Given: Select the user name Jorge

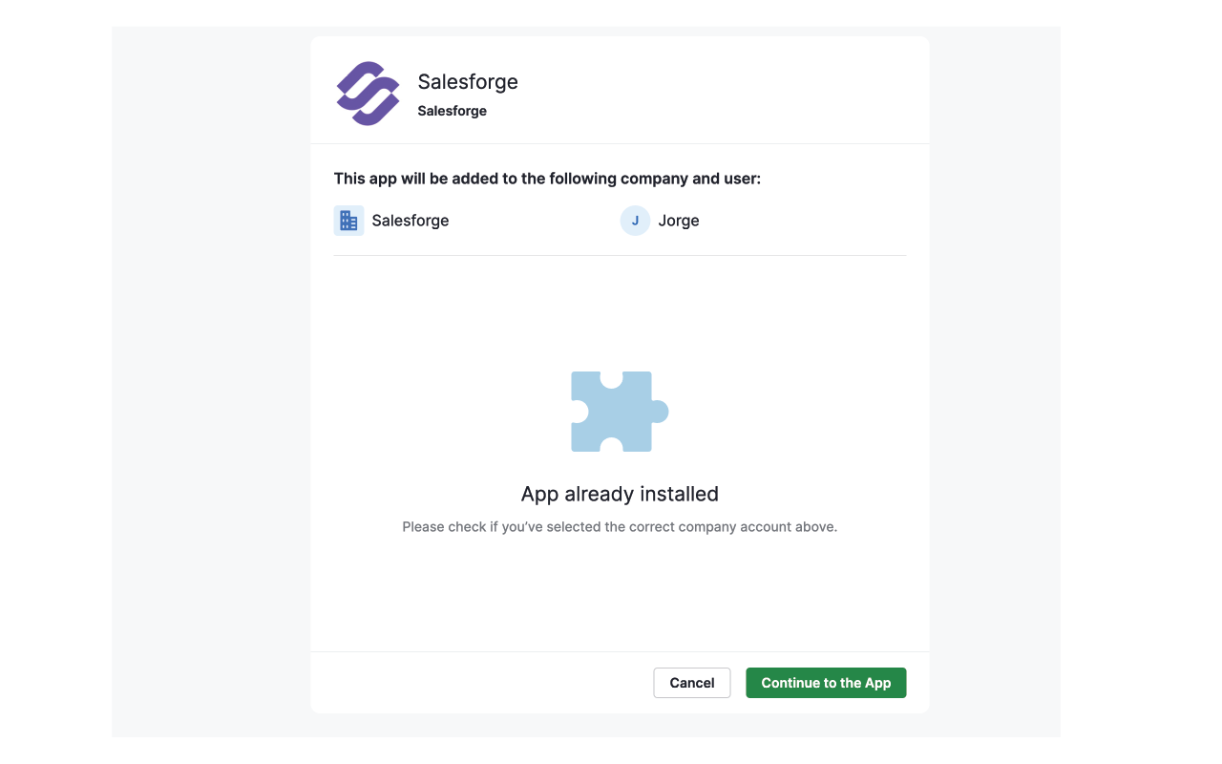Looking at the screenshot, I should pyautogui.click(x=679, y=220).
